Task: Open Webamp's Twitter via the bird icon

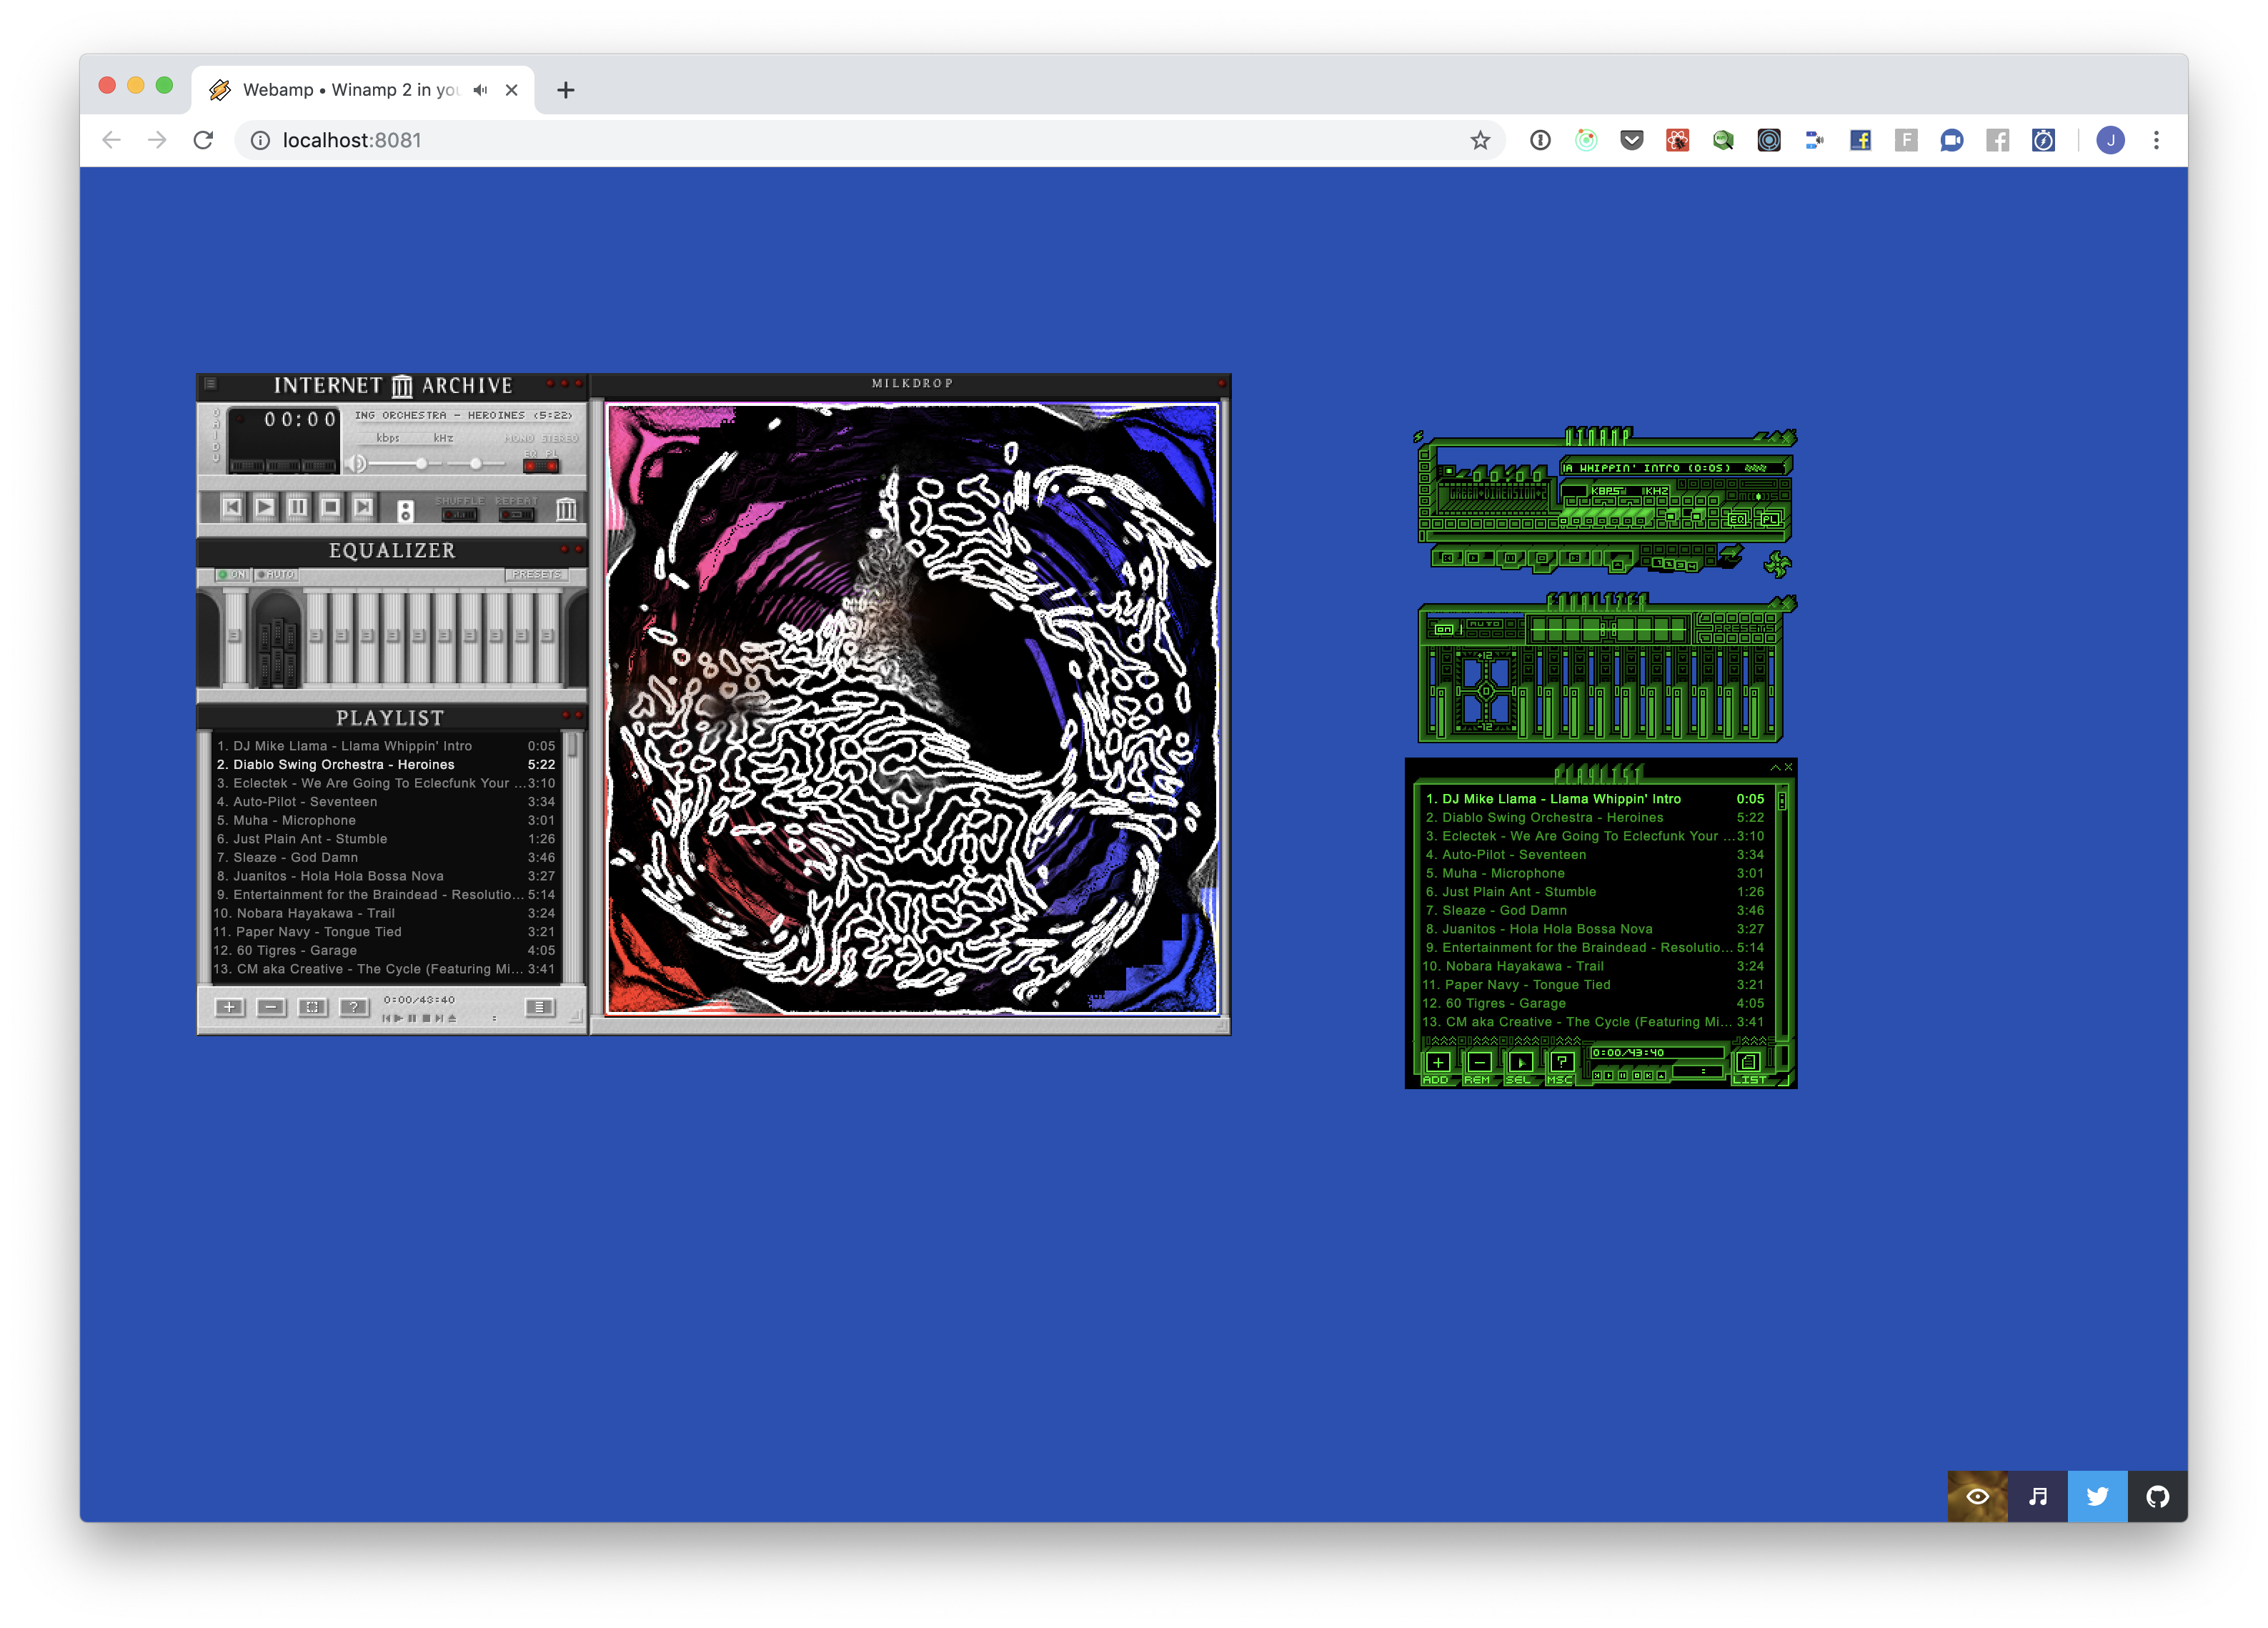Action: point(2098,1497)
